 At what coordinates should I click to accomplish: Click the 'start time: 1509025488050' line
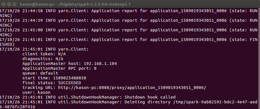pyautogui.click(x=54, y=78)
